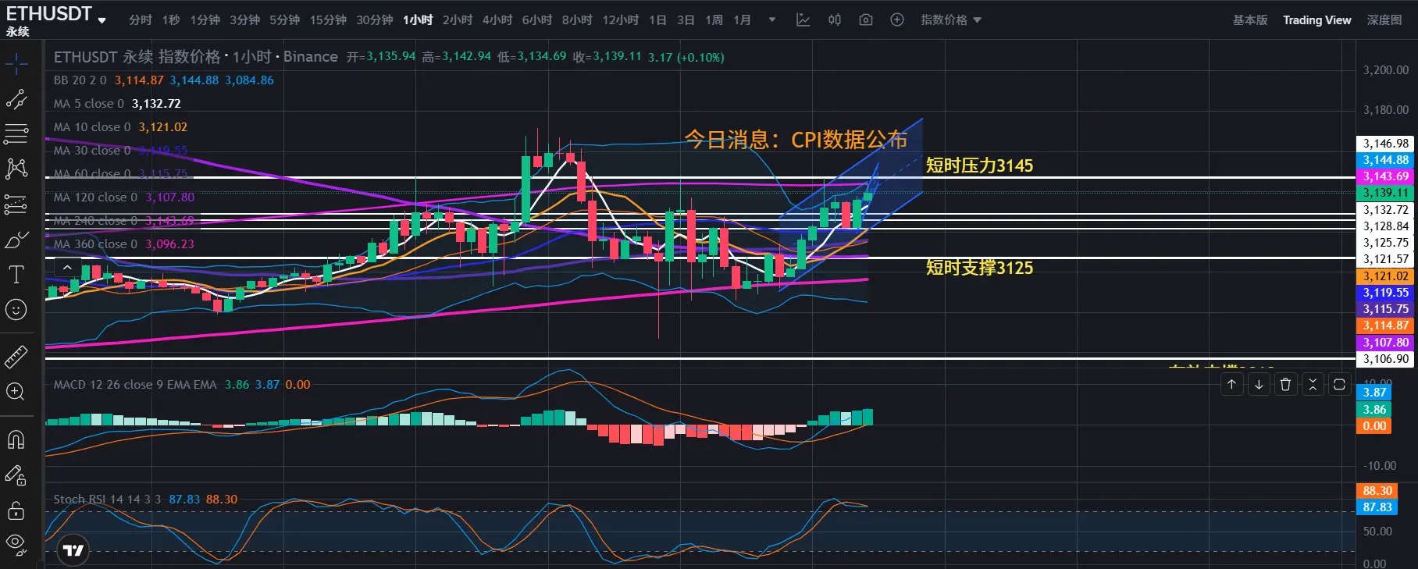
Task: Select the 1小时 interval
Action: [418, 20]
